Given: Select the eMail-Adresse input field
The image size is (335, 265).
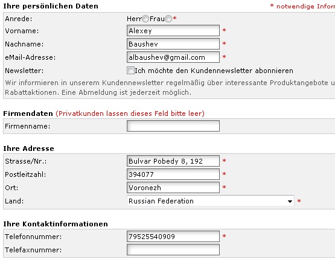Looking at the screenshot, I should pyautogui.click(x=173, y=57).
